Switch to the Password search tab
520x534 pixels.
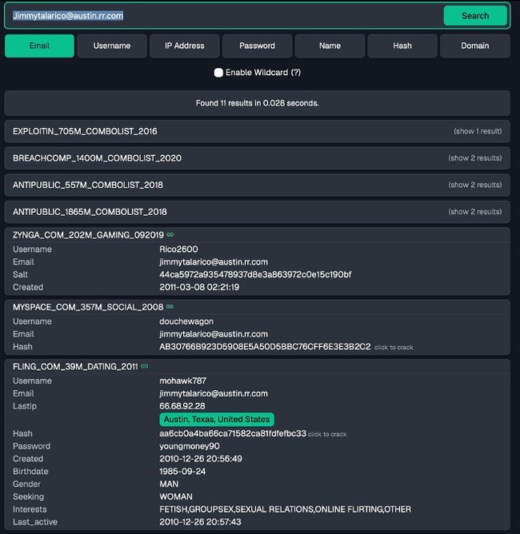pyautogui.click(x=258, y=46)
